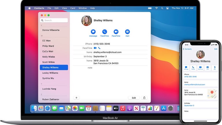Viewport: 222px width, 125px height.
Task: Click the Search field in contacts sidebar
Action: click(x=54, y=20)
